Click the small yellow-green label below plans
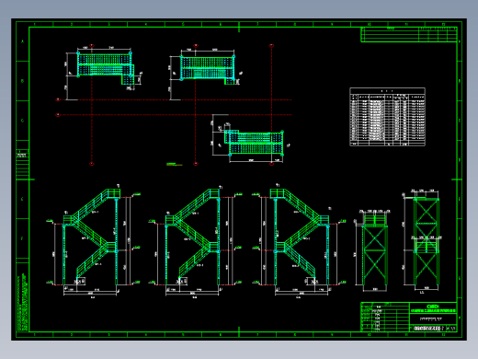 (x=174, y=164)
